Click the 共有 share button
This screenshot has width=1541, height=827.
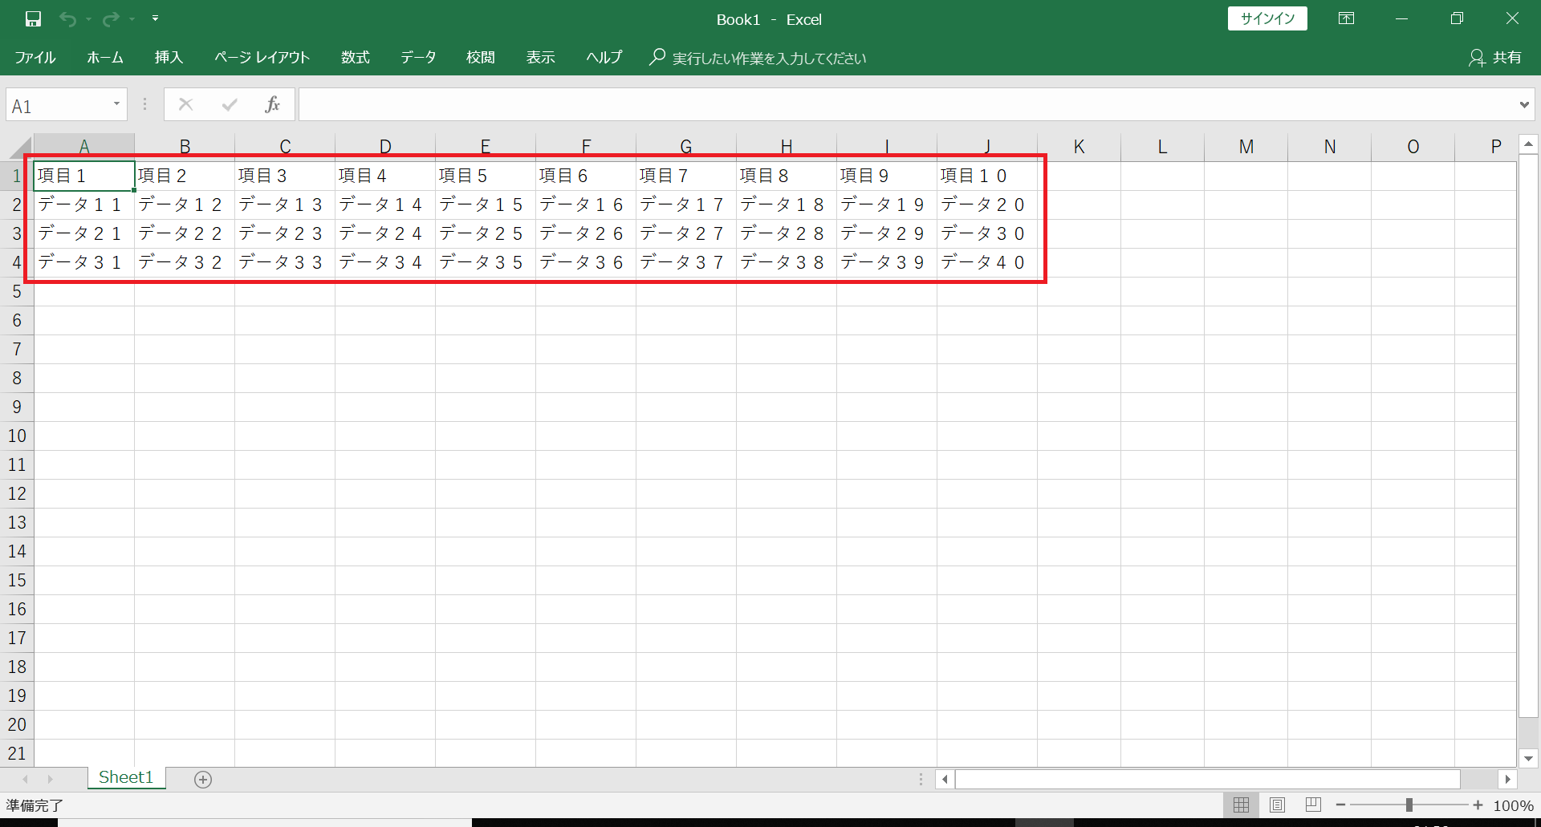(x=1495, y=58)
